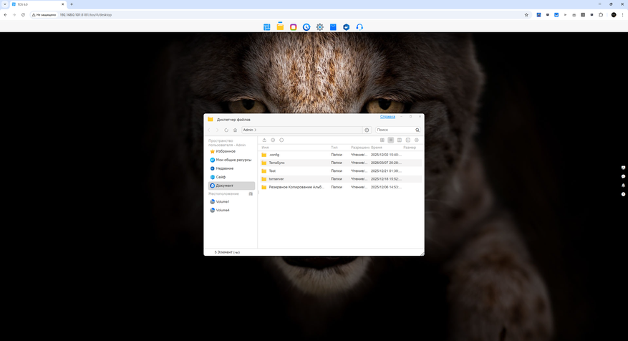
Task: Open the file manager settings gear
Action: click(x=417, y=140)
